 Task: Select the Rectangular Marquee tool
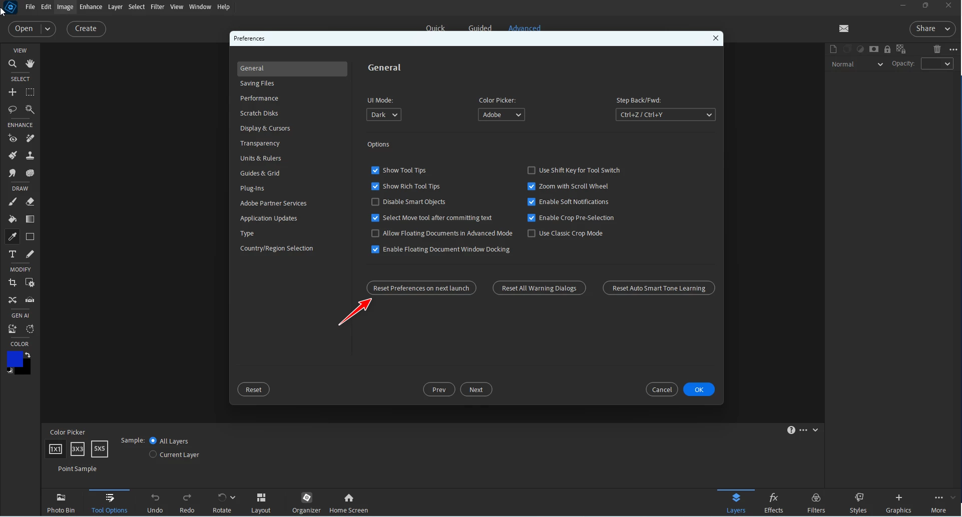tap(30, 92)
